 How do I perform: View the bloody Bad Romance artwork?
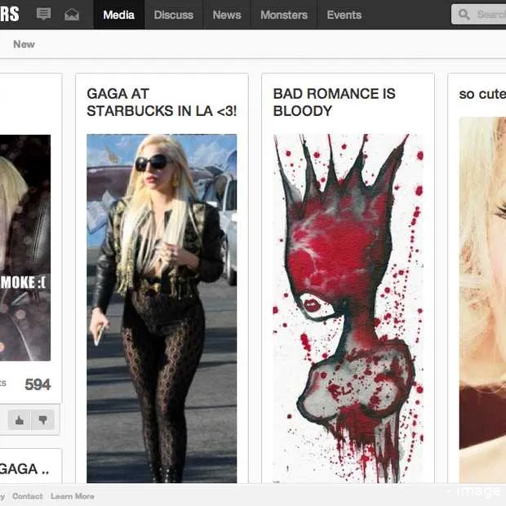(x=348, y=308)
